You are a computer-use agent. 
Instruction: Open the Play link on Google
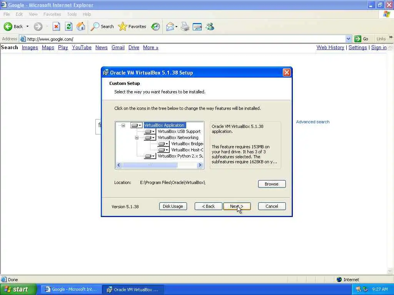click(x=63, y=47)
